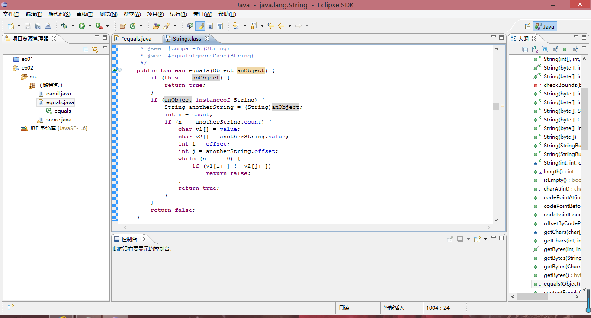This screenshot has width=591, height=318.
Task: Toggle Link with Editor in Project Explorer
Action: [x=95, y=49]
